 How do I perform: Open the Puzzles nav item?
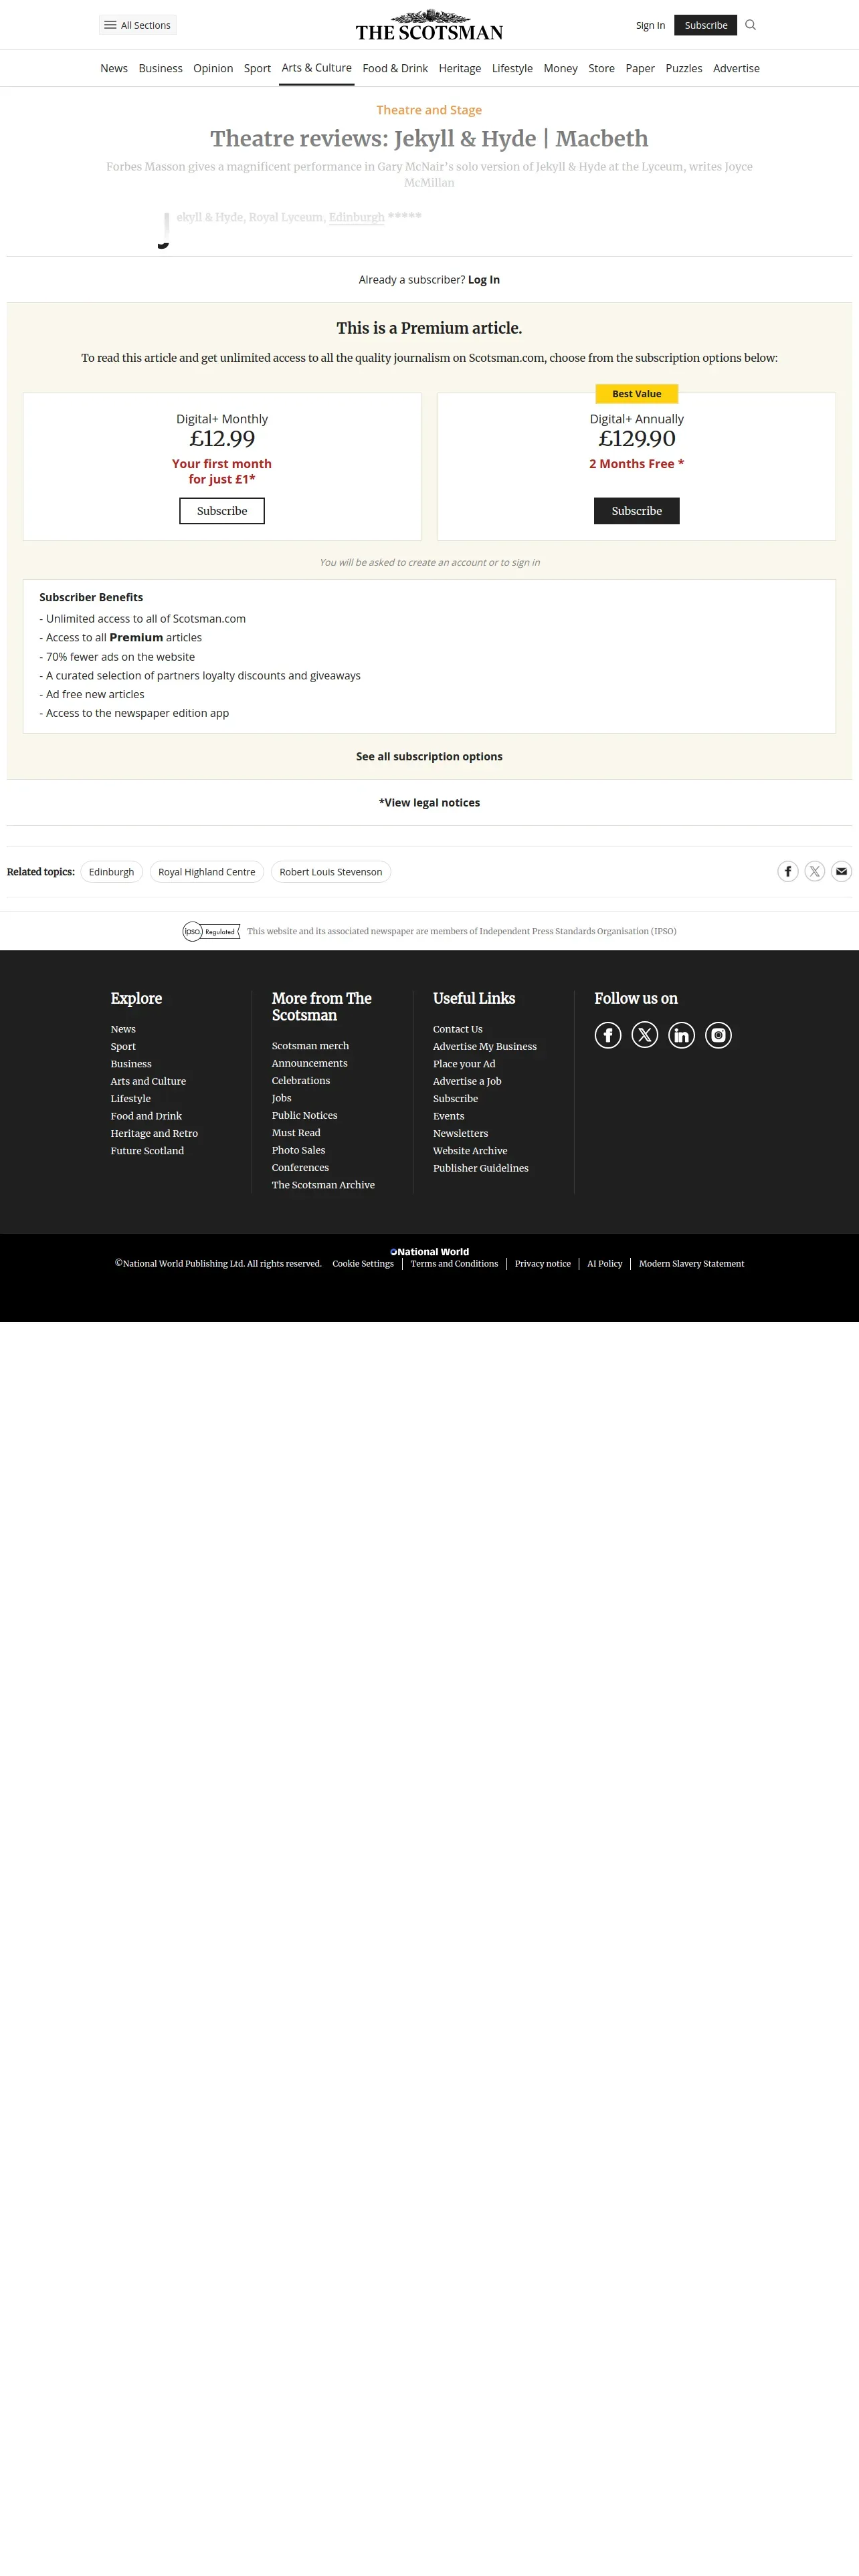pos(684,68)
